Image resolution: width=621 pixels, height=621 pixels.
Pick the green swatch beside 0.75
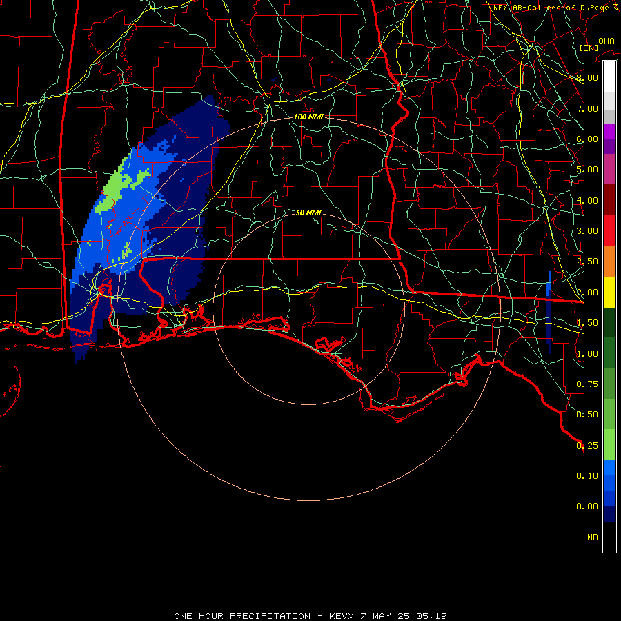click(x=609, y=384)
